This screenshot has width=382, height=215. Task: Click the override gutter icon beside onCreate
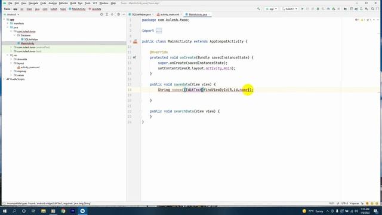pyautogui.click(x=134, y=57)
